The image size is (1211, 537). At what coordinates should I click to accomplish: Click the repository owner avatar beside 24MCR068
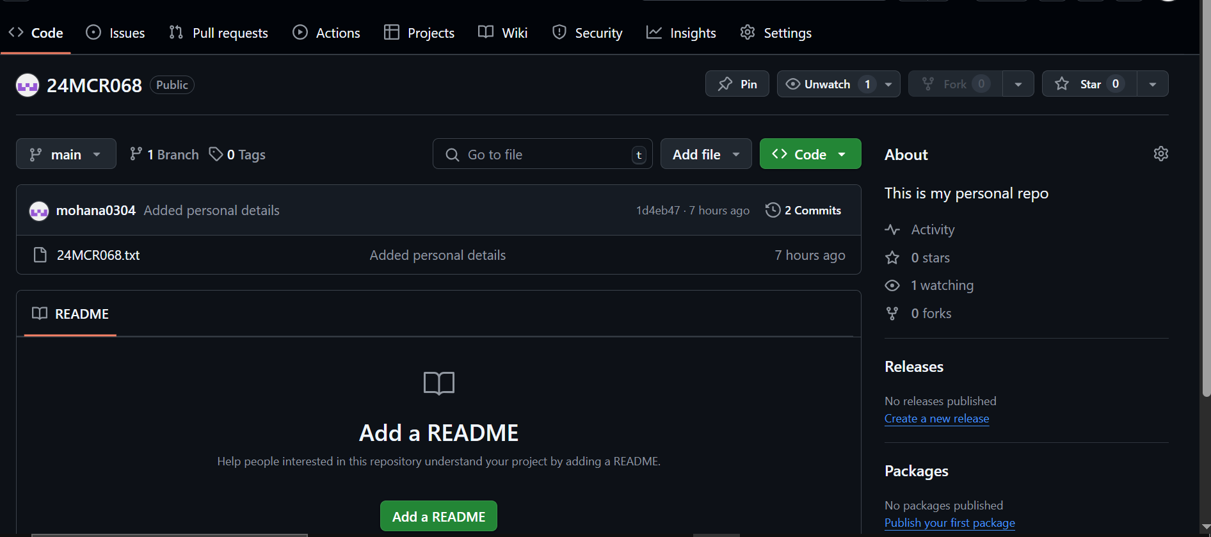point(28,85)
